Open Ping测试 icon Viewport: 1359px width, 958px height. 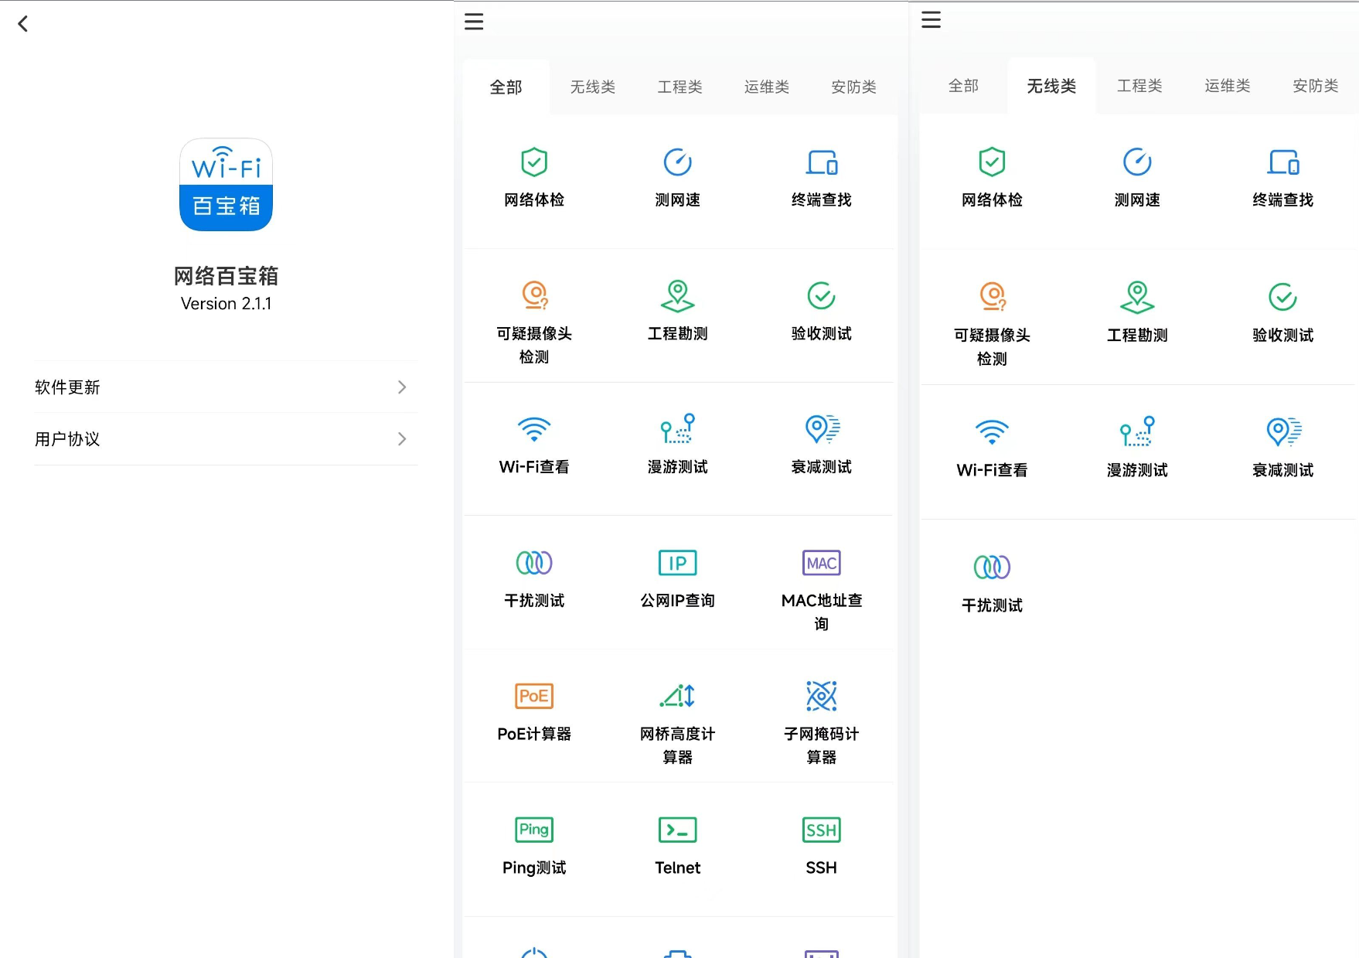pos(534,830)
